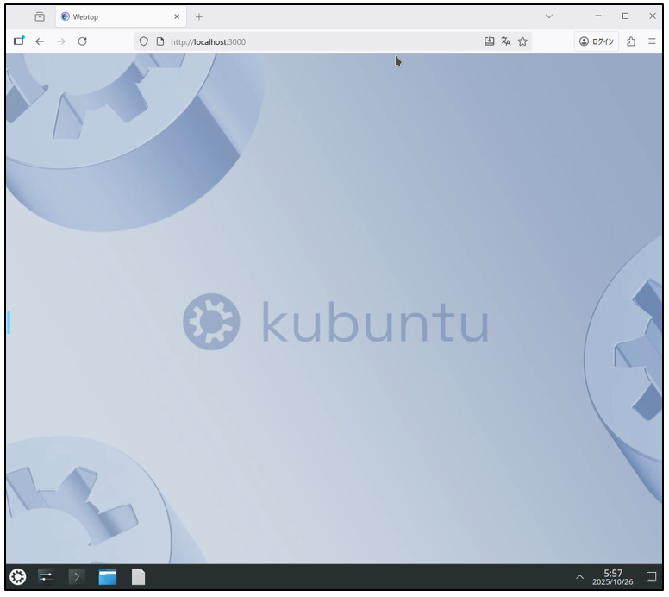Open the Firefox extensions menu
Image resolution: width=669 pixels, height=597 pixels.
coord(631,41)
